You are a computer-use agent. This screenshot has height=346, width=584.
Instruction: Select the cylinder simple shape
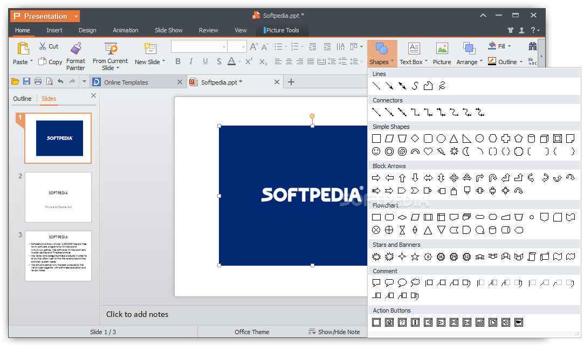pos(532,139)
